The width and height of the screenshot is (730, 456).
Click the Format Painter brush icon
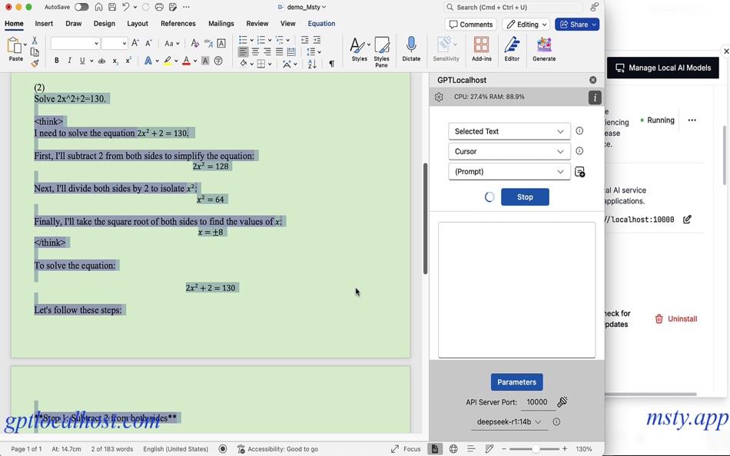[35, 63]
